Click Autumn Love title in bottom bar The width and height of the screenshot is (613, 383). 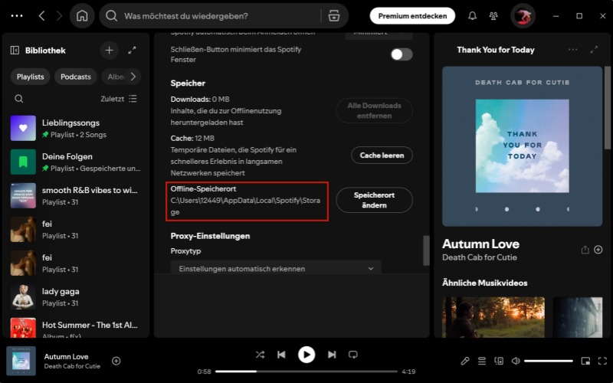(x=66, y=356)
